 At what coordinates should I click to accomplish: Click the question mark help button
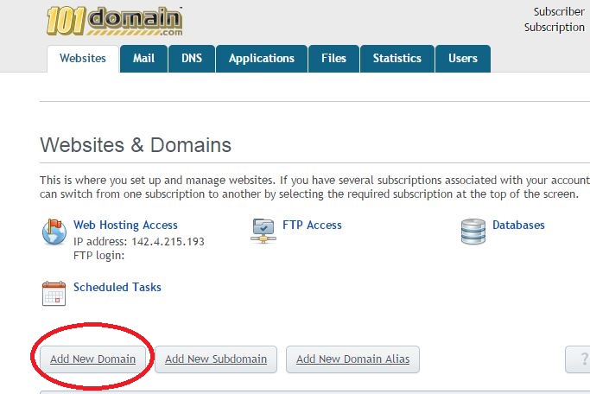coord(579,359)
